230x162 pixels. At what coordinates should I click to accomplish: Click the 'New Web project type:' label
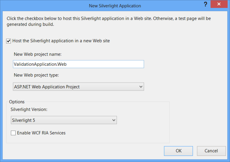point(37,75)
